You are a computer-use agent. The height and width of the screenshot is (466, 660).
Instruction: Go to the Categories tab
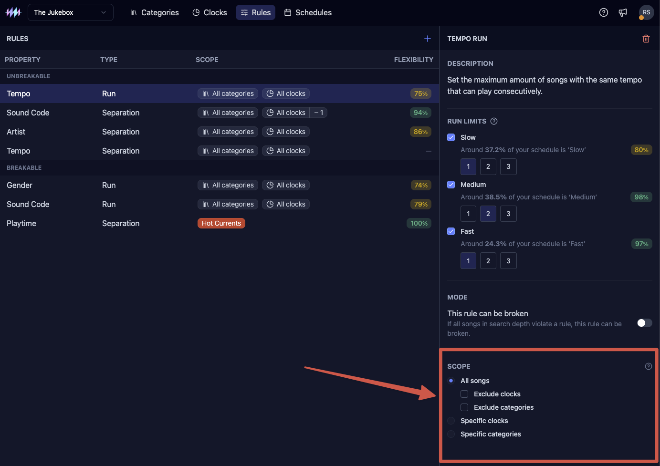154,12
